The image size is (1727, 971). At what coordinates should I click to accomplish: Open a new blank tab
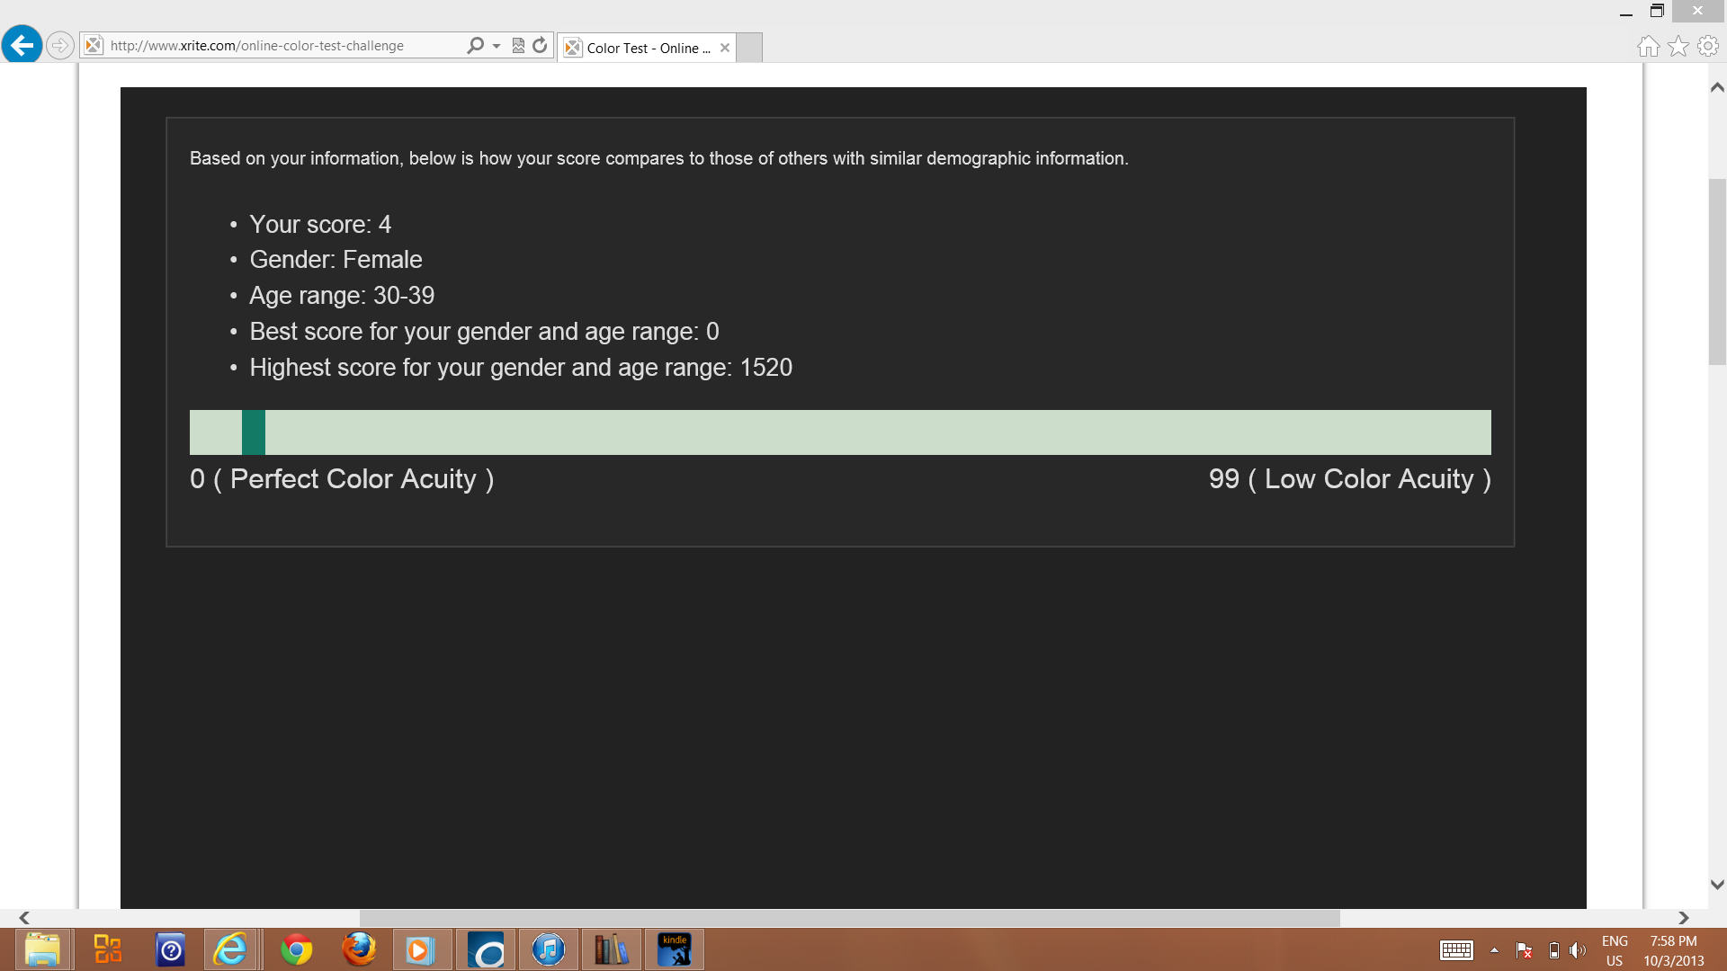coord(749,48)
